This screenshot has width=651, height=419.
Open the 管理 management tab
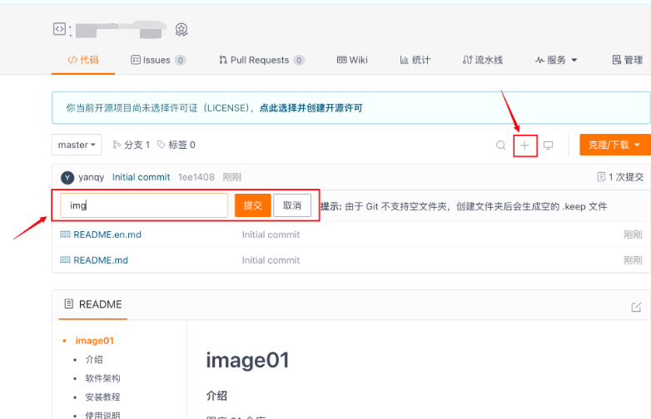pos(628,60)
